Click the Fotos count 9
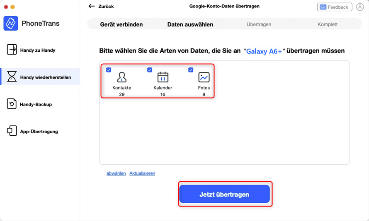Screen dimensions: 369x221 tap(204, 94)
